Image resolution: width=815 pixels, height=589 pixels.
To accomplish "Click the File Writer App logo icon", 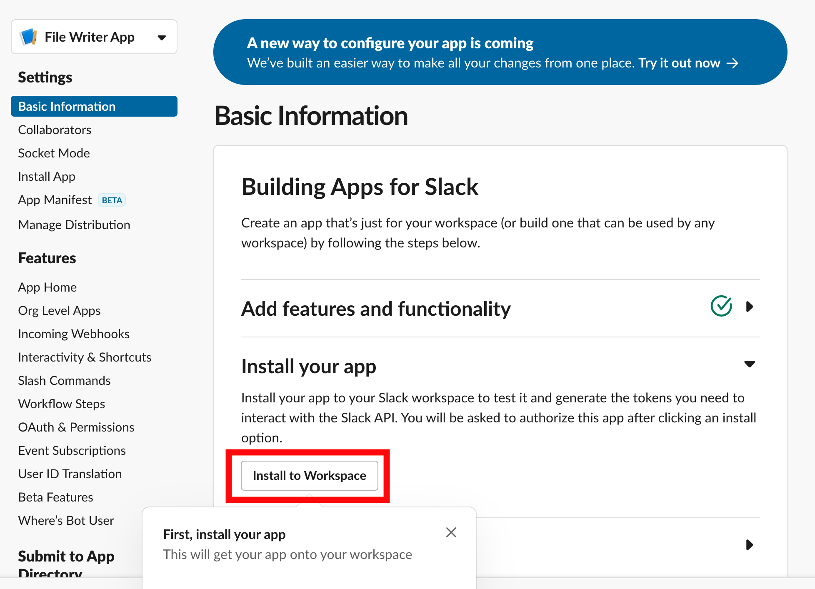I will (28, 37).
